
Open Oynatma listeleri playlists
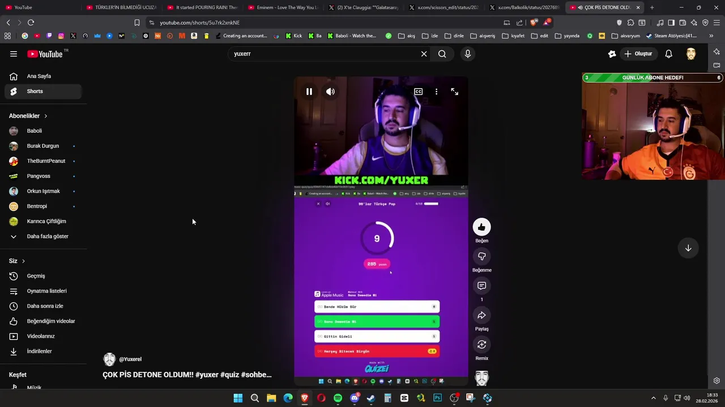[44, 291]
